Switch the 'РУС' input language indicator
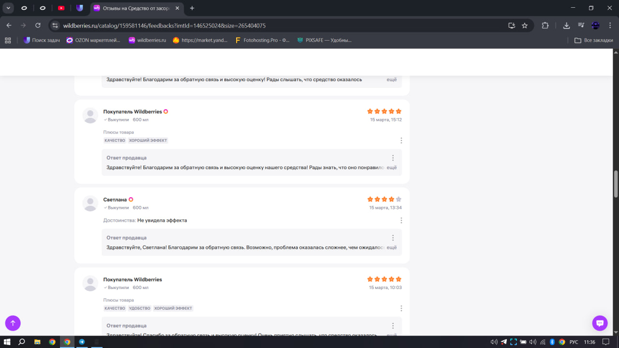This screenshot has width=619, height=348. tap(574, 342)
